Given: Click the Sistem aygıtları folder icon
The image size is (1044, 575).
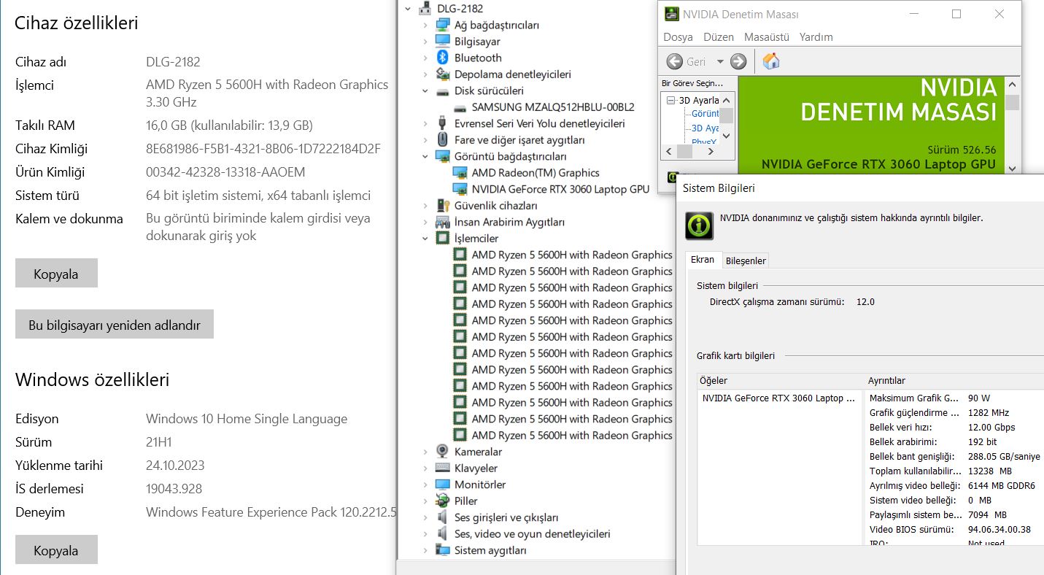Looking at the screenshot, I should [x=443, y=550].
